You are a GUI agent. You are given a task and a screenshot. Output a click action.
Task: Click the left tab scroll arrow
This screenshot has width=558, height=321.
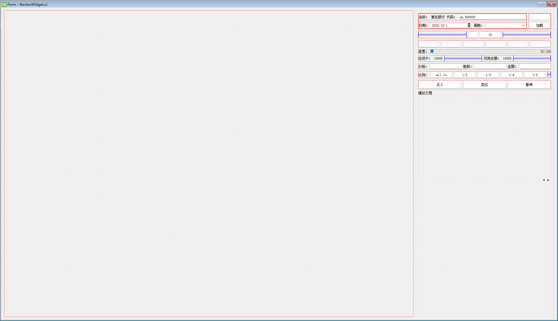[x=544, y=180]
